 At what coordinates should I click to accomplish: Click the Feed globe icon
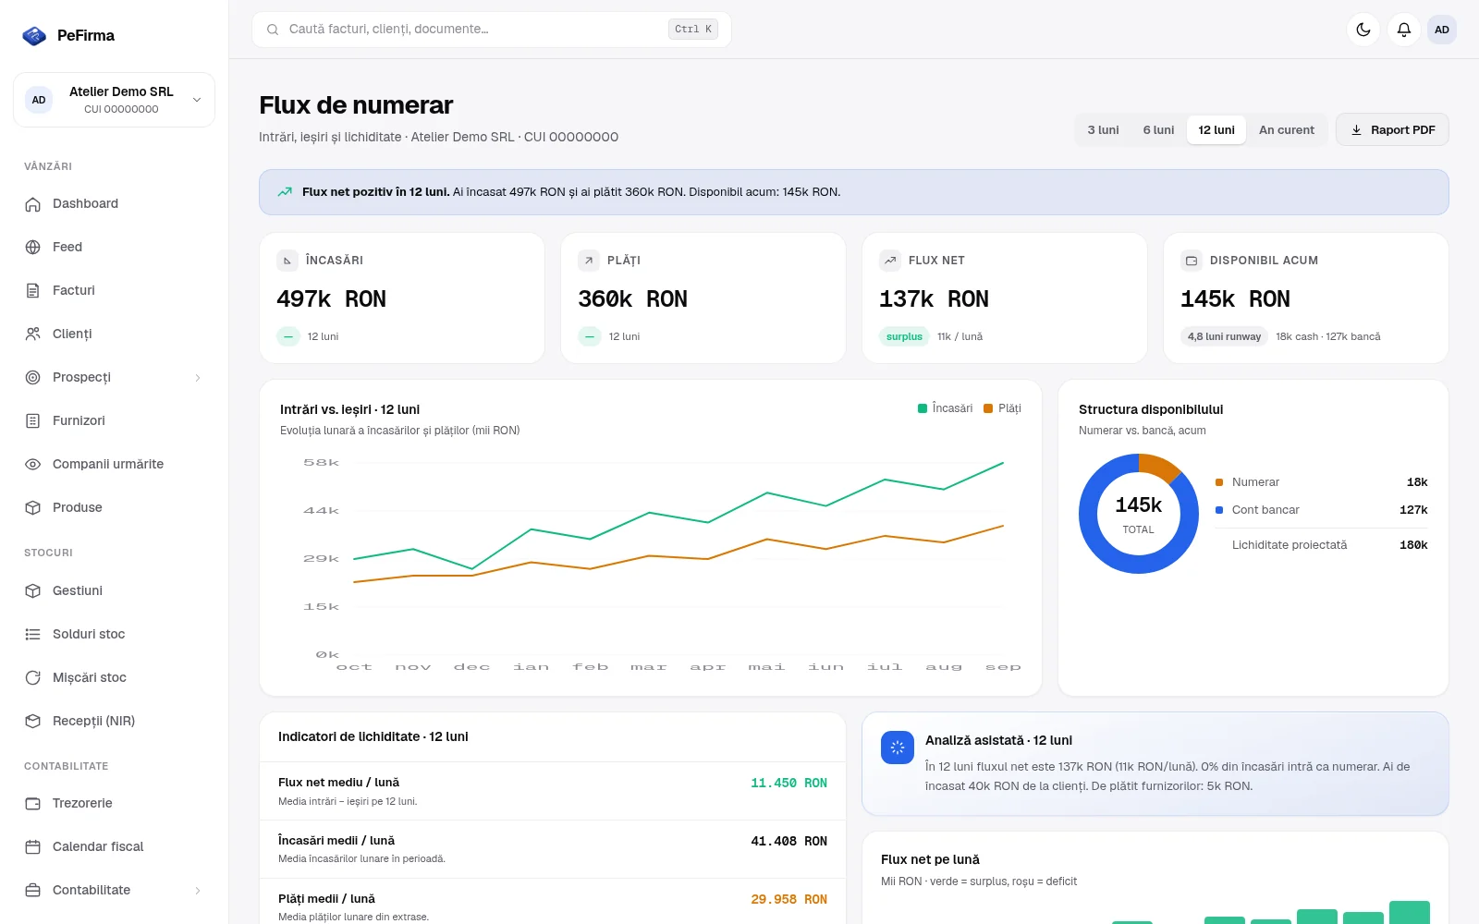tap(33, 248)
